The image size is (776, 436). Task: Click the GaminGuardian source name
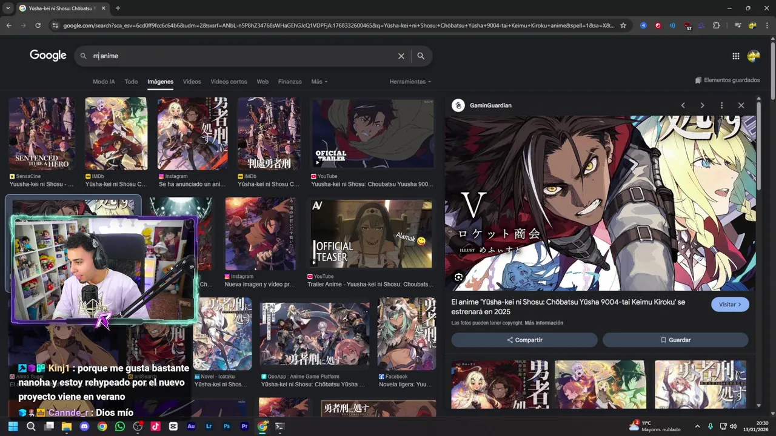(x=490, y=105)
